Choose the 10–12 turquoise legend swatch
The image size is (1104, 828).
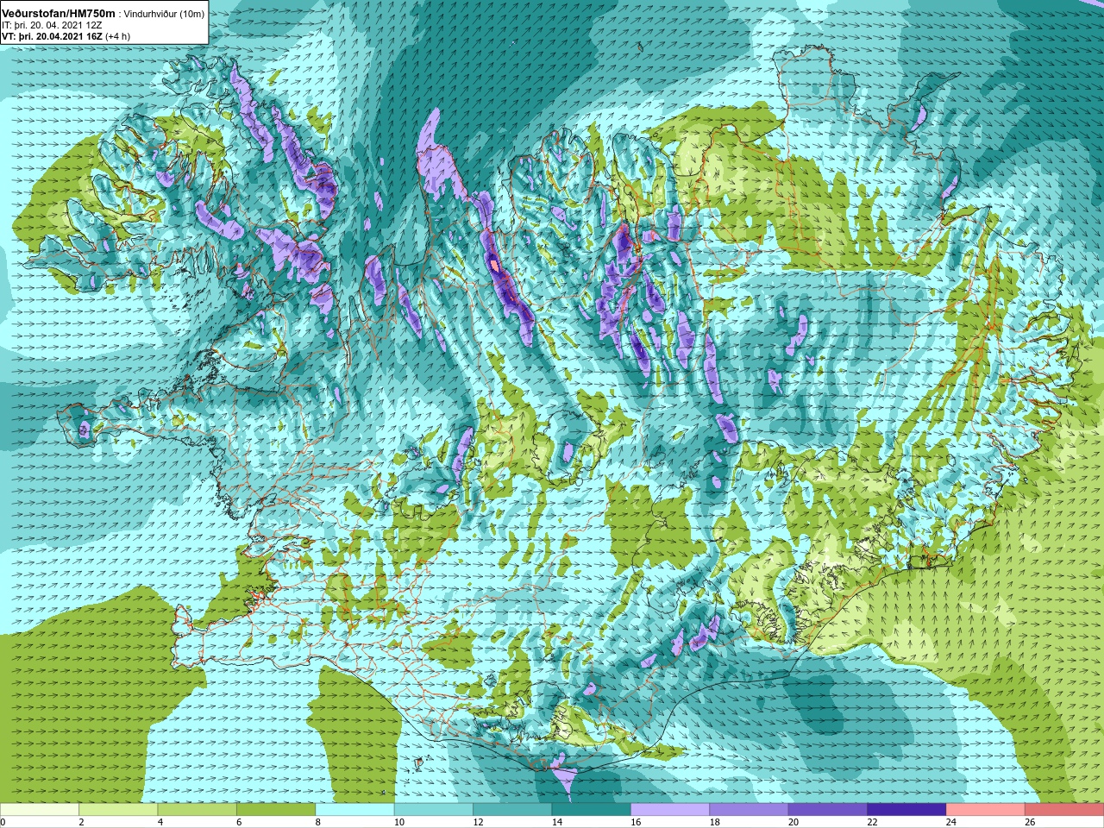pos(434,810)
